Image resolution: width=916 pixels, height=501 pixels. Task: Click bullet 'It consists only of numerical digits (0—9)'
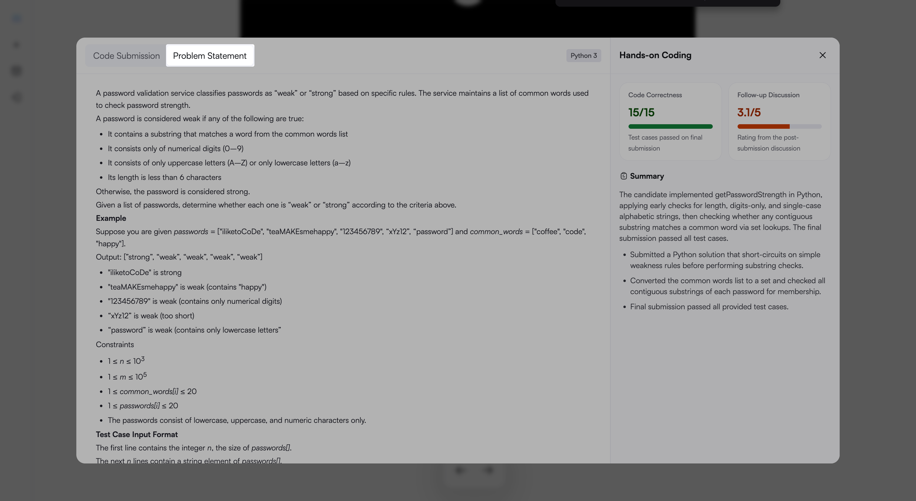pyautogui.click(x=176, y=148)
